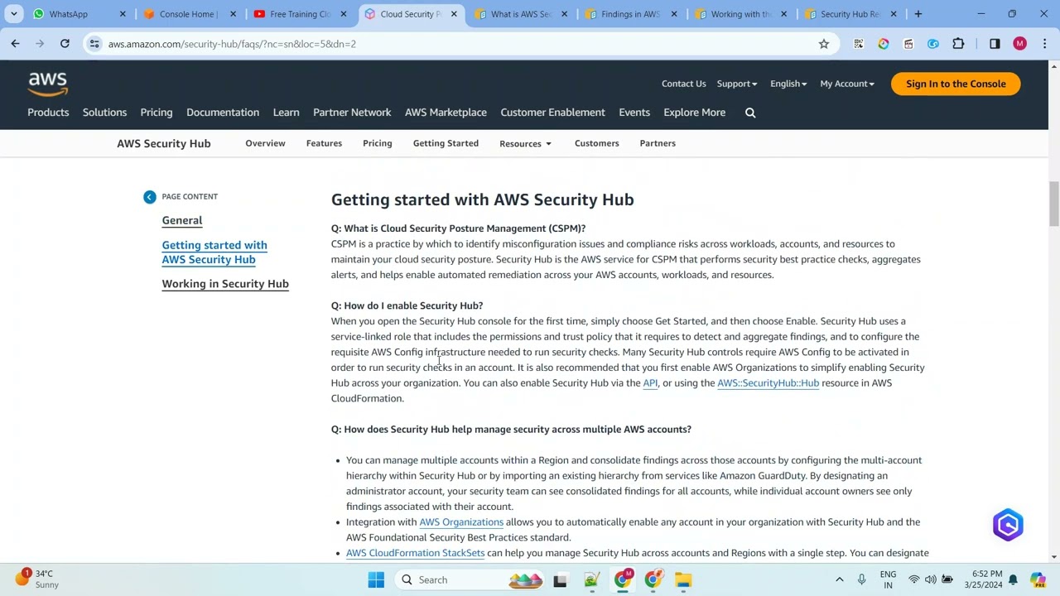This screenshot has width=1060, height=596.
Task: Collapse the Page Content sidebar arrow
Action: [149, 197]
